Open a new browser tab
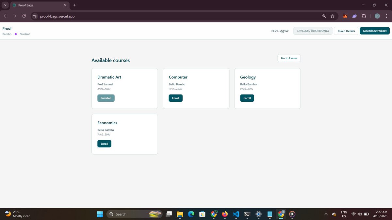The width and height of the screenshot is (392, 220). 75,5
